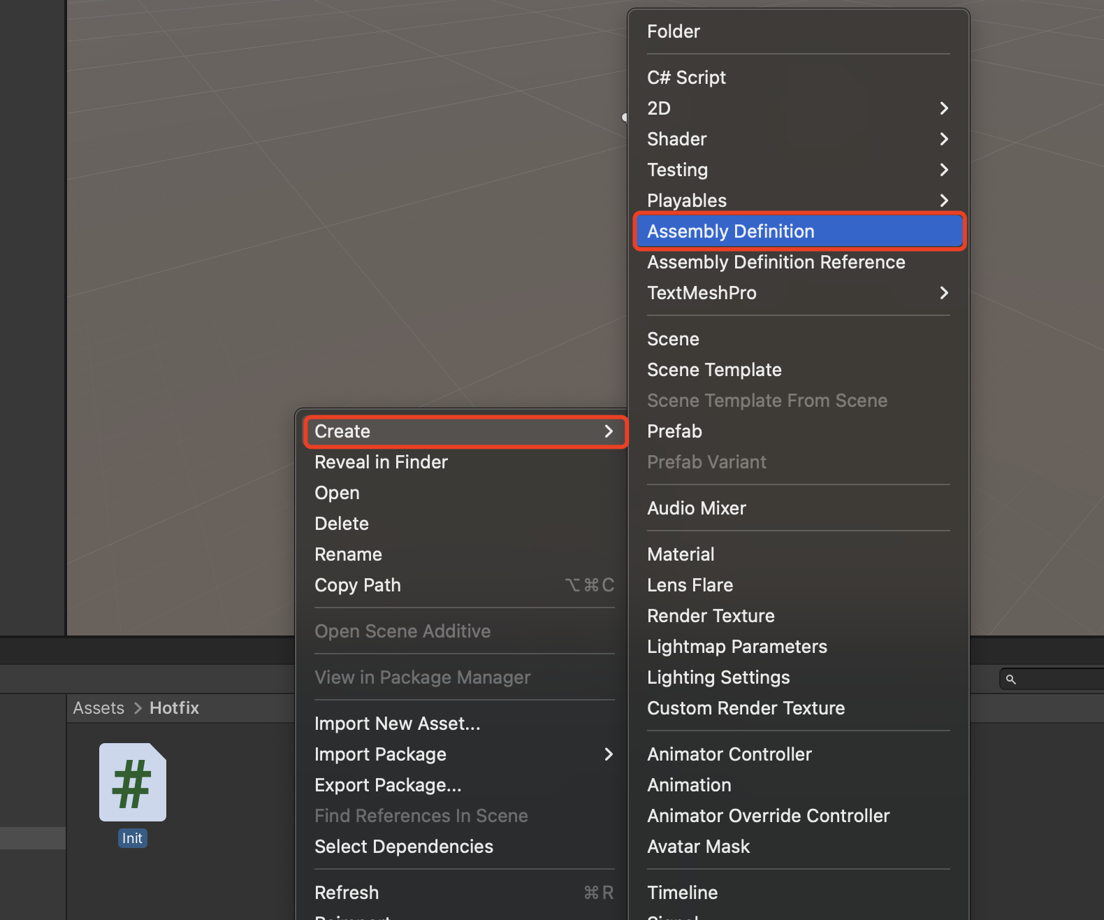Select Lighting Settings entry
The image size is (1104, 920).
tap(799, 677)
